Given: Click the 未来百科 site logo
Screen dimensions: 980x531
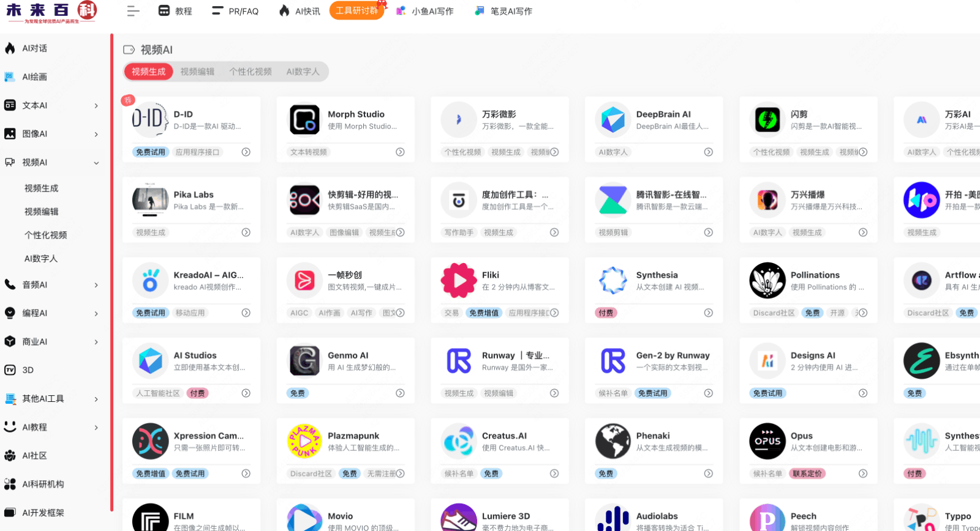Looking at the screenshot, I should click(51, 12).
